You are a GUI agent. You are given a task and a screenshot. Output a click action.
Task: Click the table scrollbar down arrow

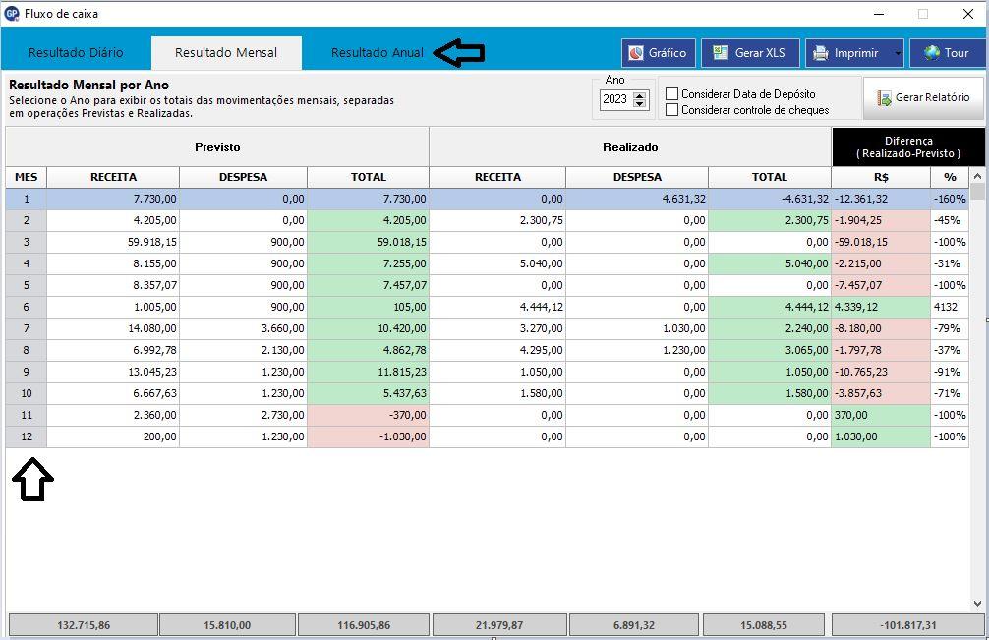[977, 603]
